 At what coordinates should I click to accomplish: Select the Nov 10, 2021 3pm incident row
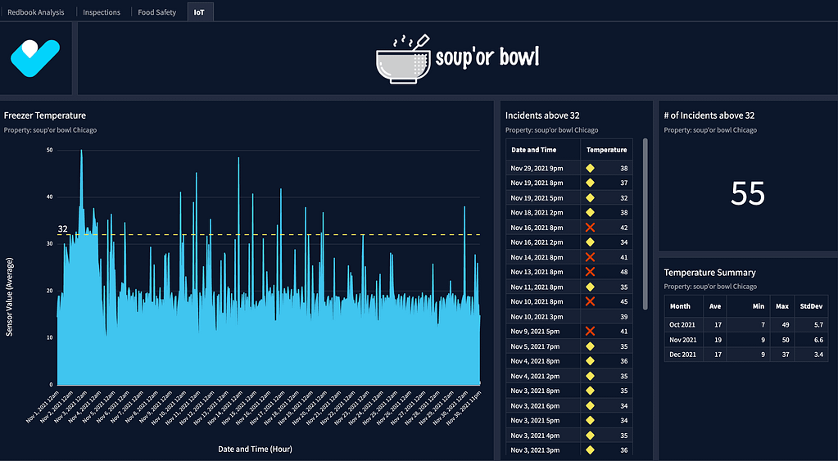569,317
